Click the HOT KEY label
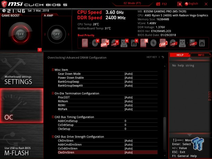Screen dimensions: 212x159 tap(151, 57)
